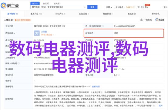Click the blue 搜索 button

92,7
